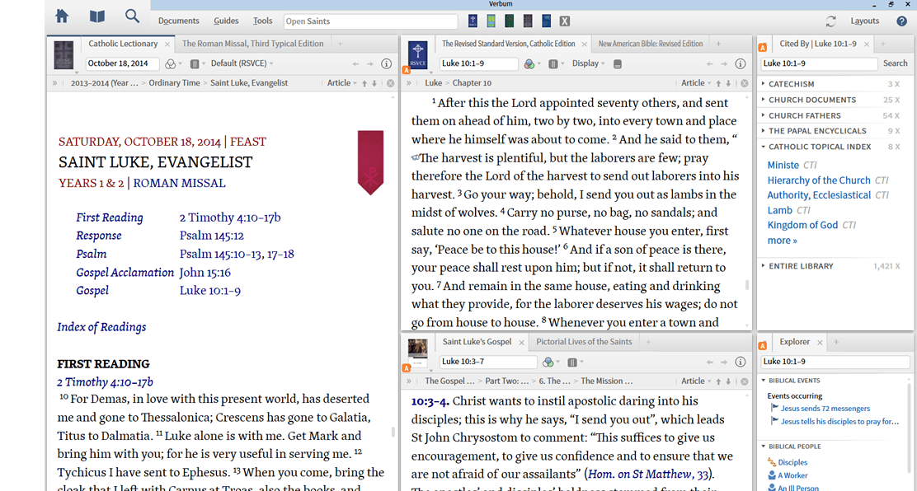Open the Library book icon
The height and width of the screenshot is (491, 917).
[97, 16]
